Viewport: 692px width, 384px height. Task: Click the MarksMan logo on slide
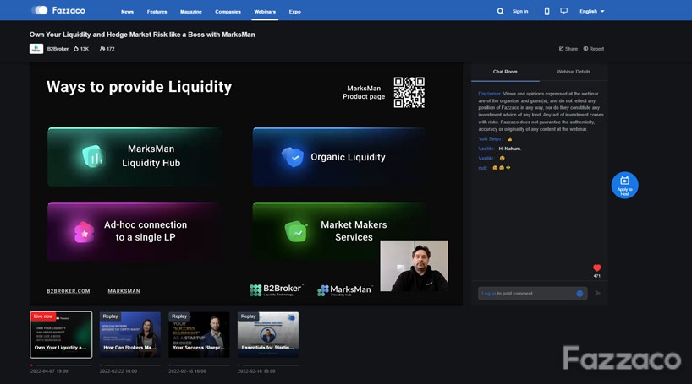click(344, 290)
